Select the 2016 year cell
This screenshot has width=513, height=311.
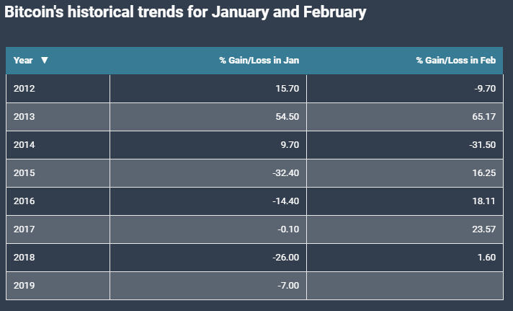pyautogui.click(x=24, y=201)
